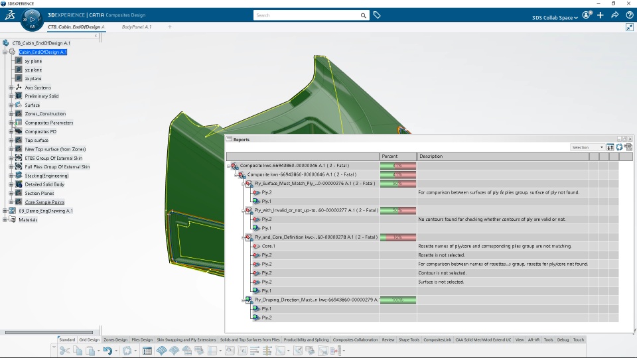Viewport: 637px width, 358px height.
Task: Click the Search input field
Action: 307,15
